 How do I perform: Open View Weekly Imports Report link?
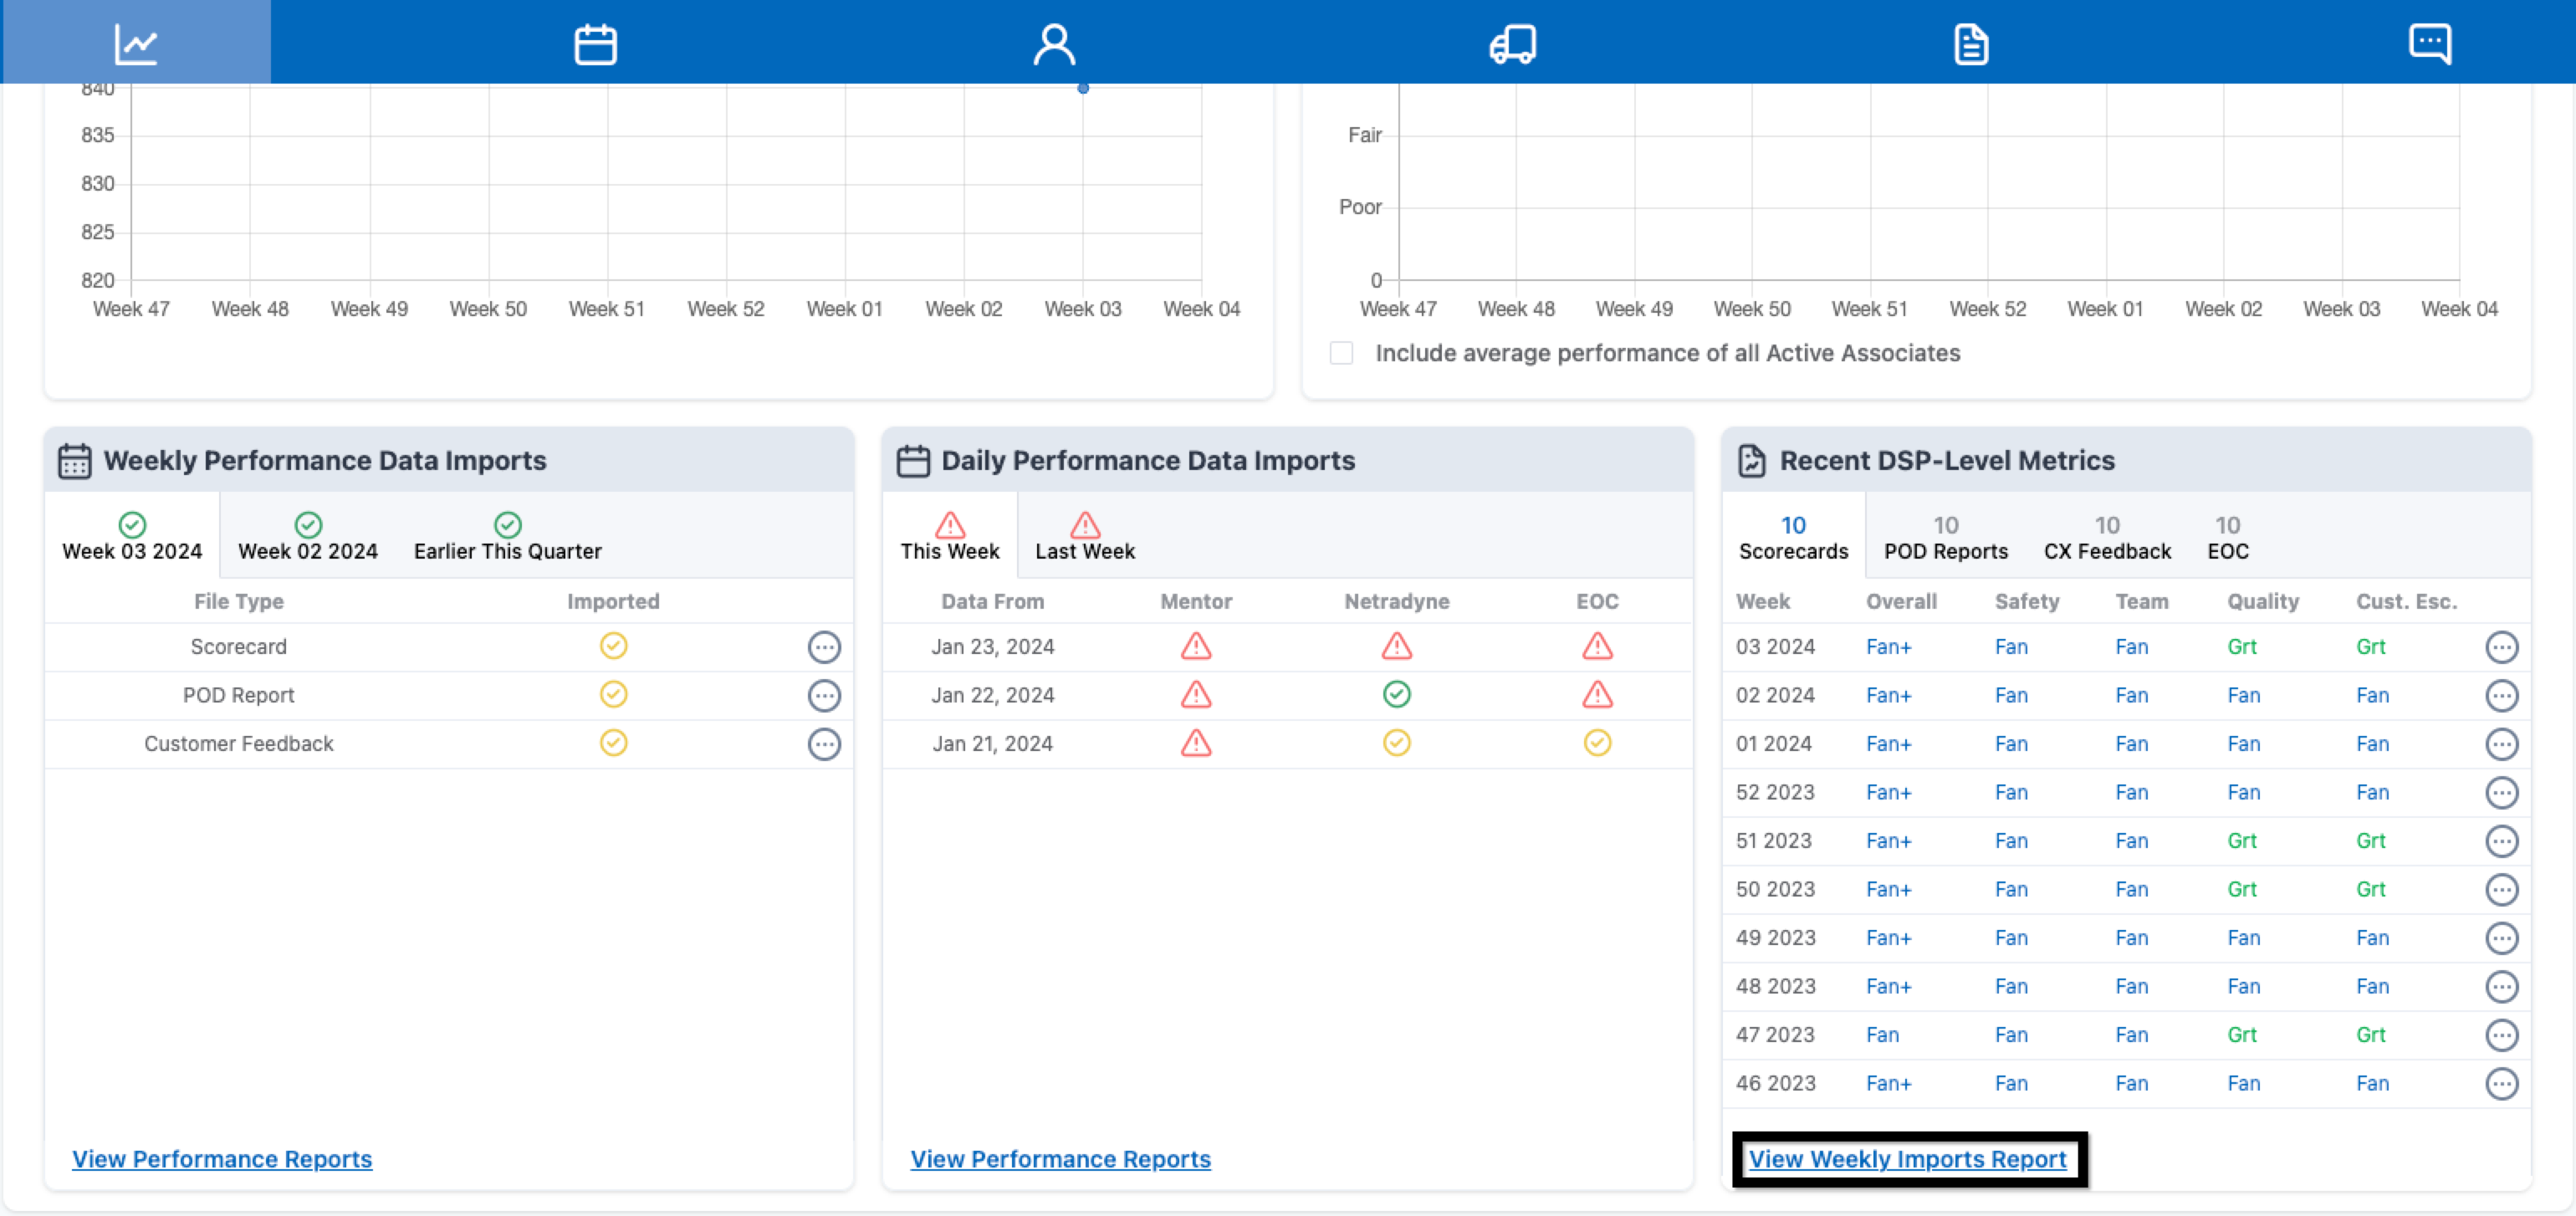click(1906, 1158)
